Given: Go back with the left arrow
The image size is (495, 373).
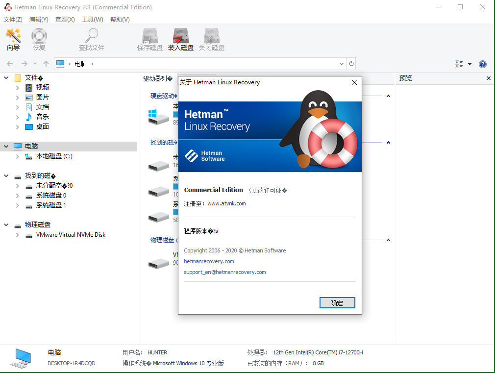Looking at the screenshot, I should (10, 64).
